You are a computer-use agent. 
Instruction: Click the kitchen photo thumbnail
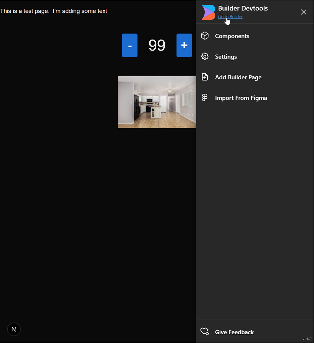[x=157, y=102]
